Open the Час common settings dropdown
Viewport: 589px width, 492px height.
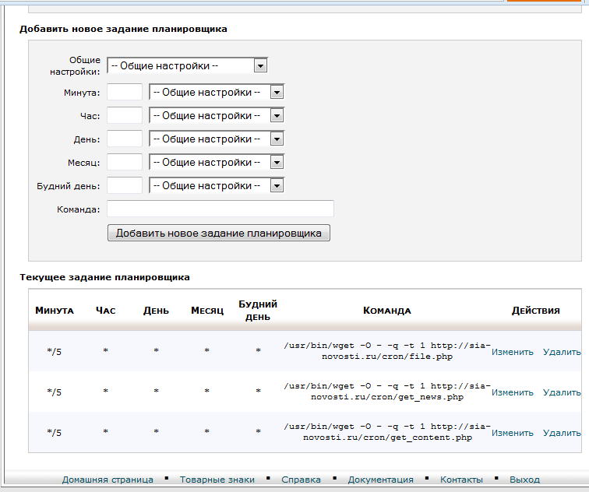point(217,115)
